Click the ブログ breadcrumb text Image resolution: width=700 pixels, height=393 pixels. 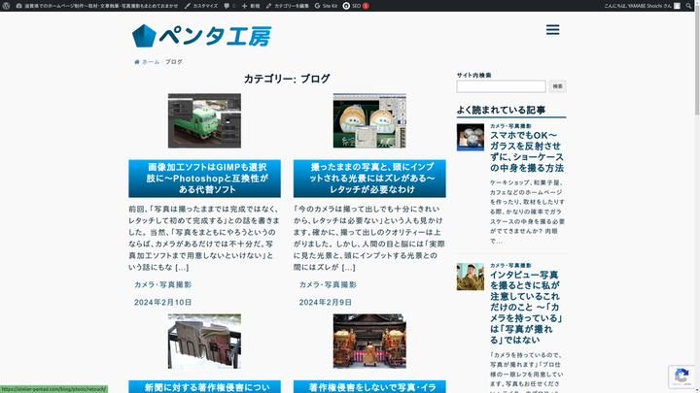point(174,62)
